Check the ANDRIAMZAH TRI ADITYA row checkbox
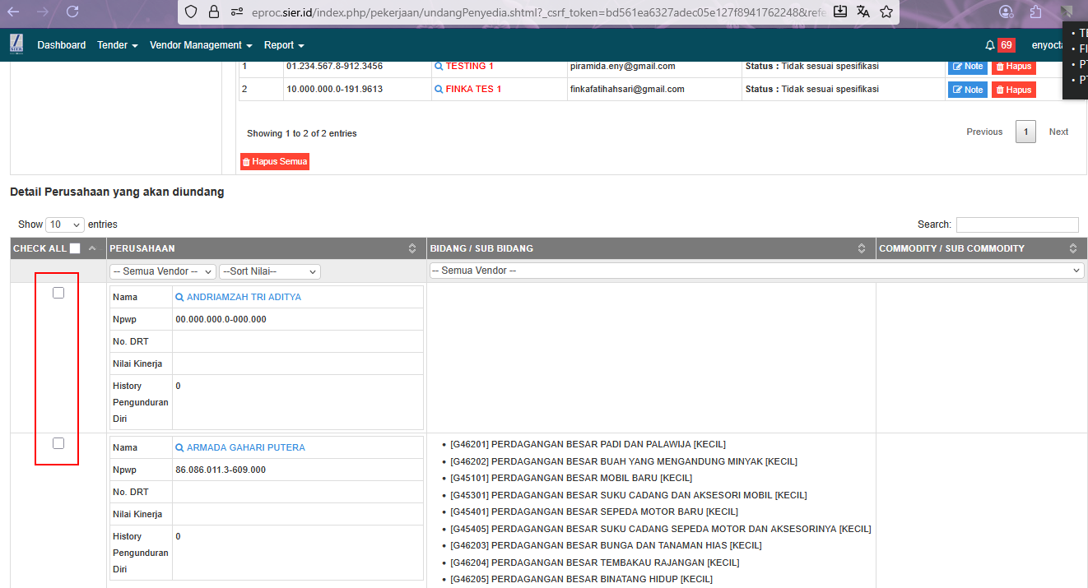This screenshot has width=1088, height=588. coord(58,293)
